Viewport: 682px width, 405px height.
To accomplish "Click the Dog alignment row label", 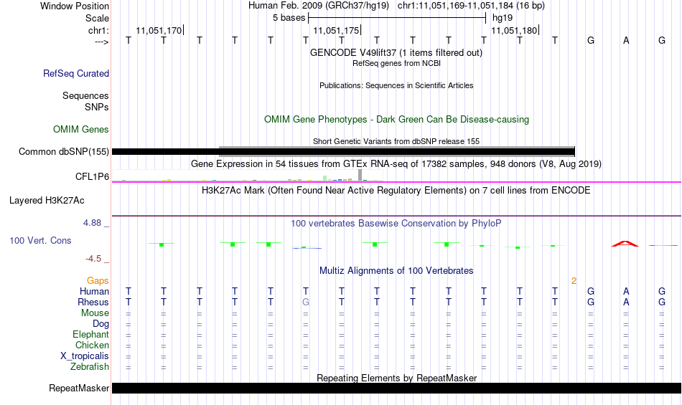I will (x=101, y=324).
